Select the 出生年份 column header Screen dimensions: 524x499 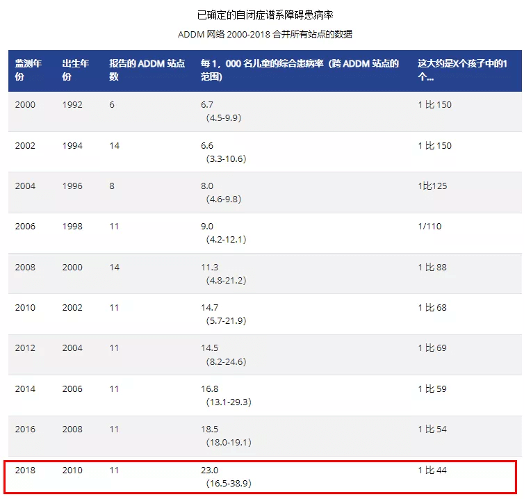[76, 69]
